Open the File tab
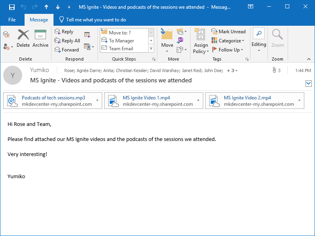 point(12,20)
